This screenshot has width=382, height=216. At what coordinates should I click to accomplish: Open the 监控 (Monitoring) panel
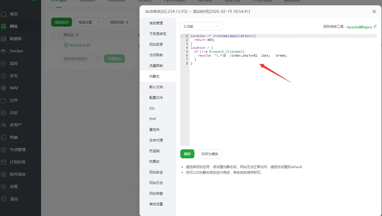pyautogui.click(x=15, y=63)
